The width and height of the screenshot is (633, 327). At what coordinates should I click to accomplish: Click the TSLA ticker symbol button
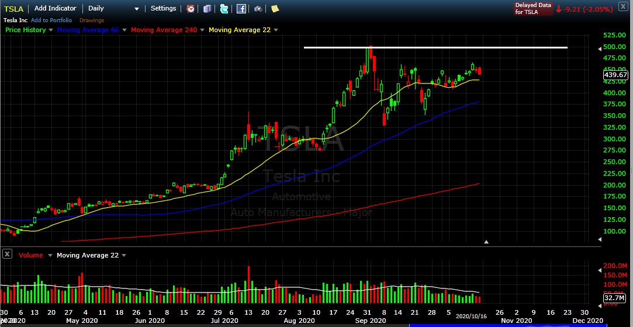pyautogui.click(x=14, y=9)
